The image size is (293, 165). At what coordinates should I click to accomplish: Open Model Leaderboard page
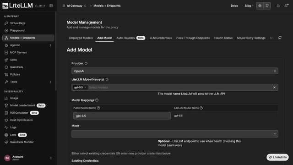pos(28,105)
